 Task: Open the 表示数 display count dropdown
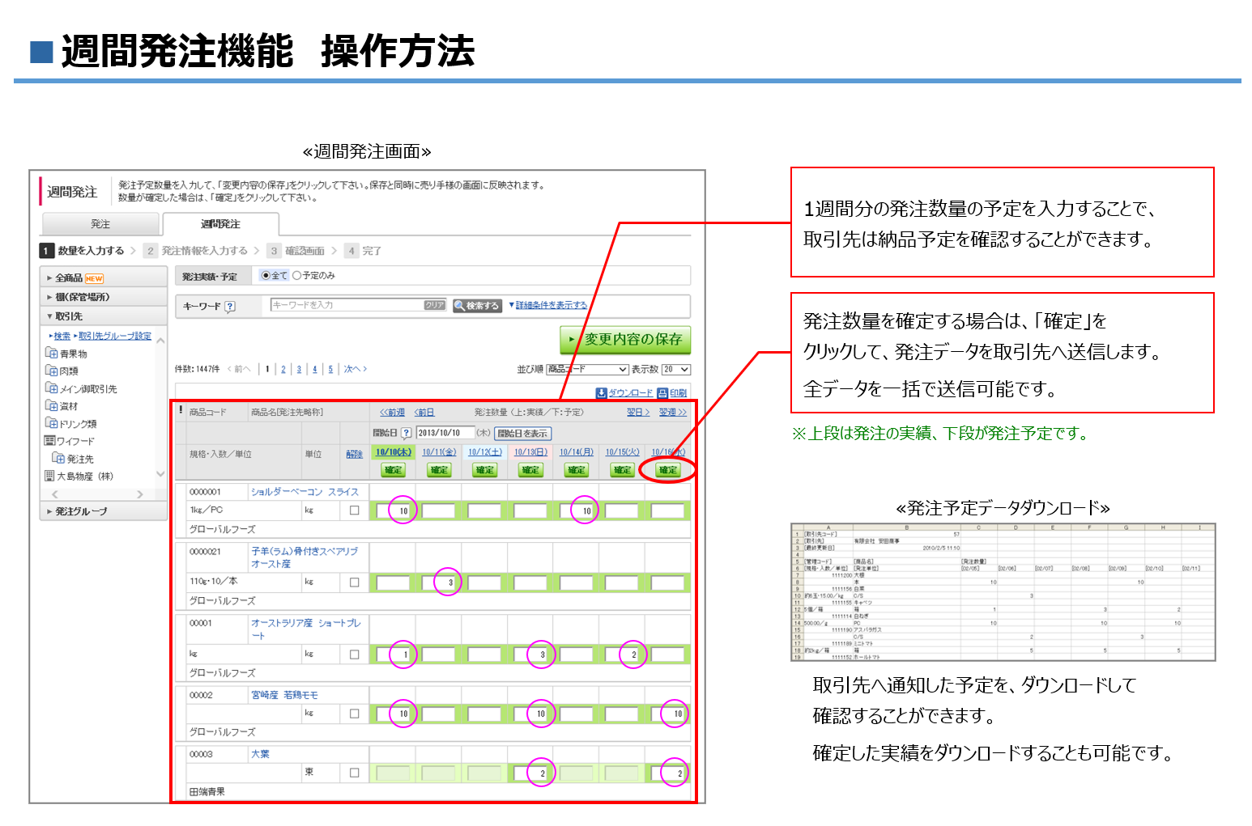[675, 370]
